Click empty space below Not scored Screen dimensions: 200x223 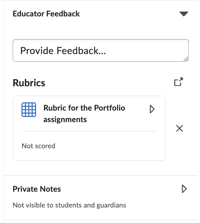tap(89, 155)
